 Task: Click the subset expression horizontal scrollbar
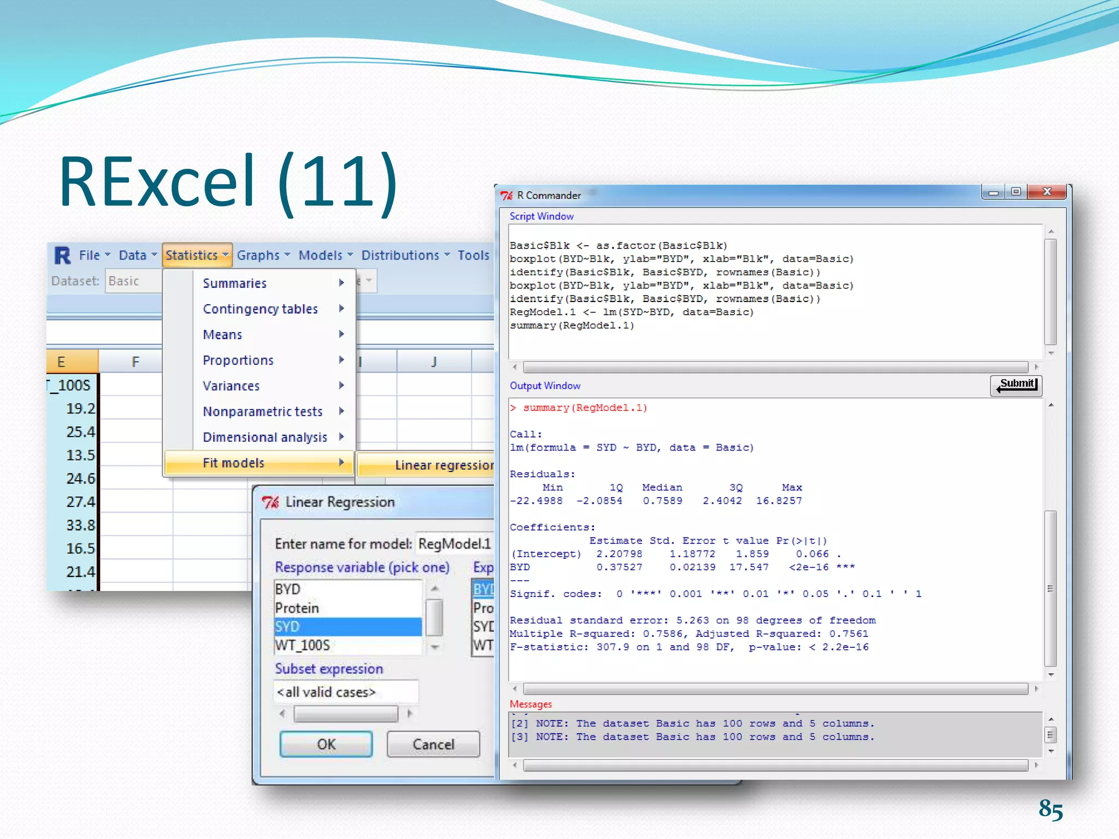click(x=345, y=713)
